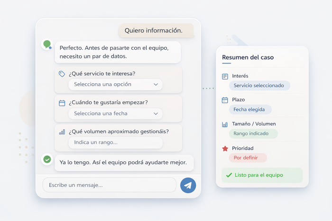332x221 pixels.
Task: Click the 'Prioridad' label in summary
Action: tap(243, 148)
